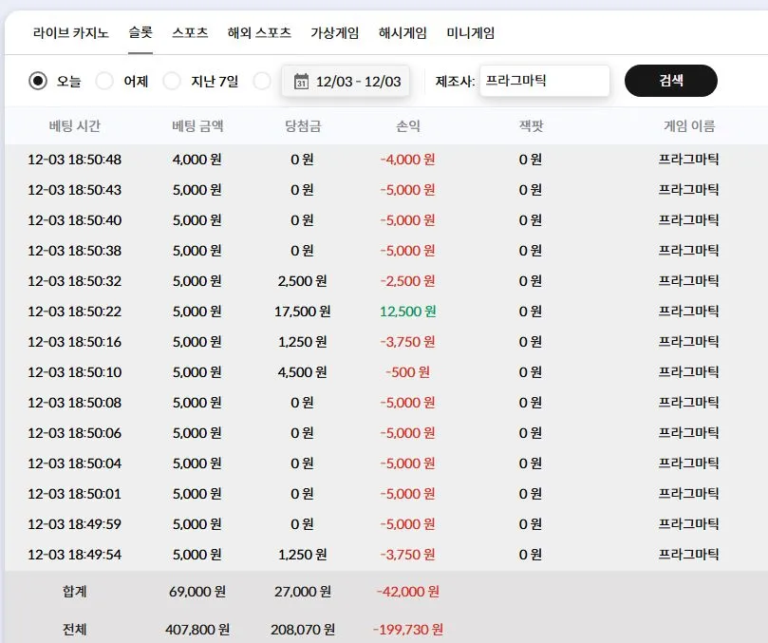This screenshot has width=768, height=643.
Task: Select the custom date range radio button
Action: (262, 81)
